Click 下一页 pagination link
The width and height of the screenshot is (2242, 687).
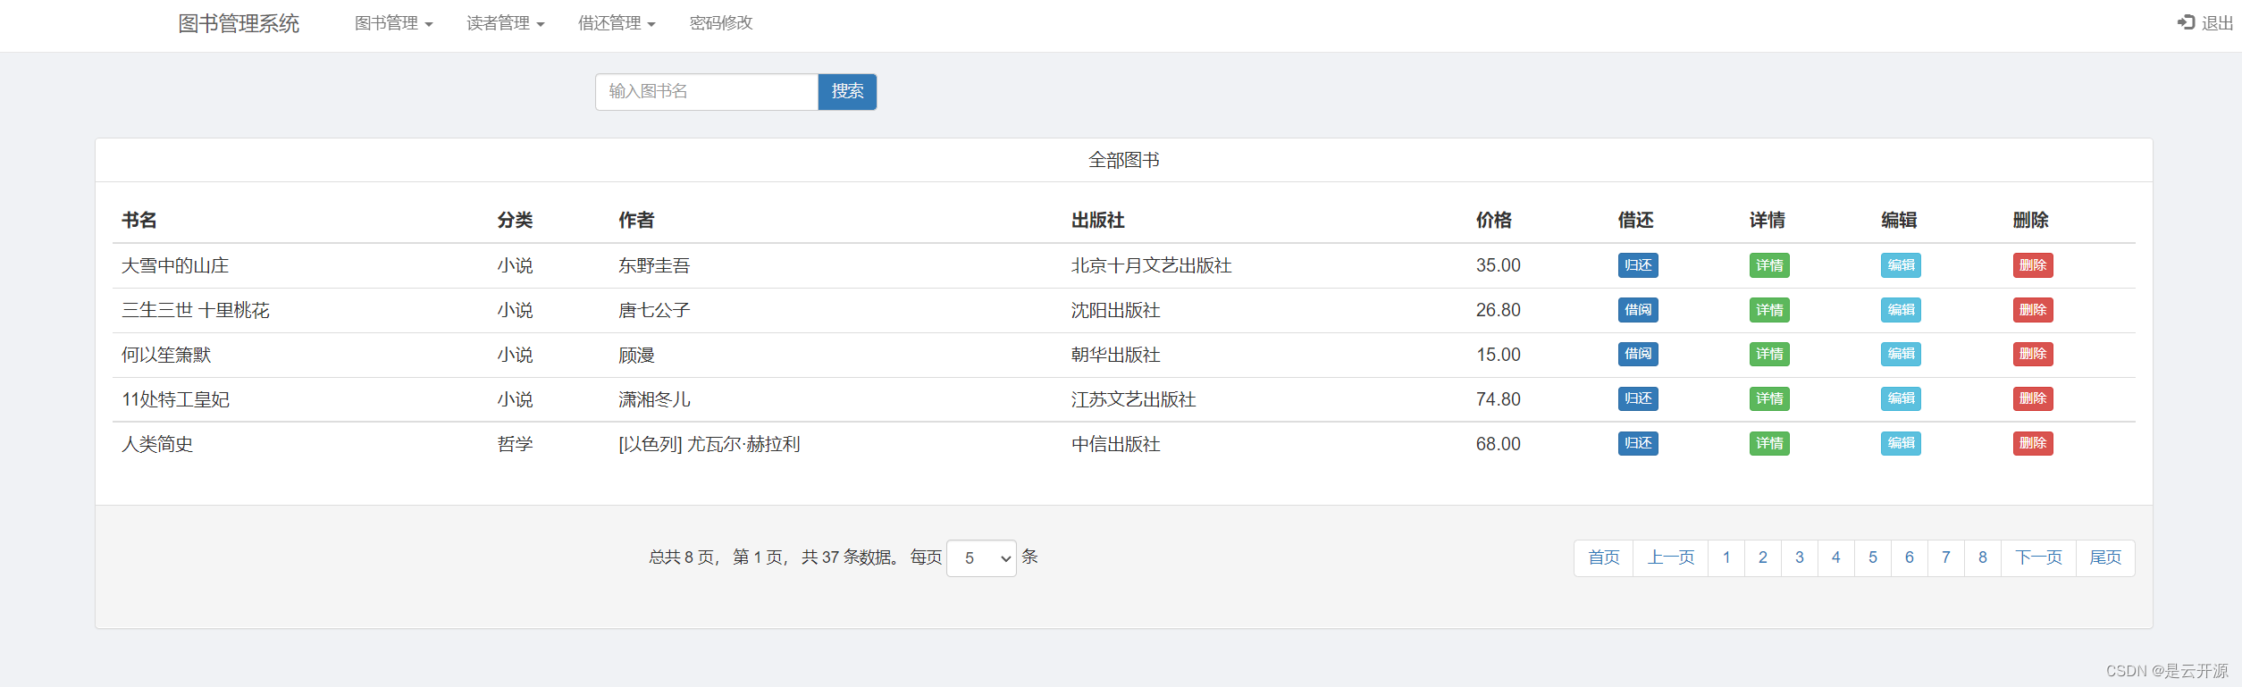[x=2038, y=558]
